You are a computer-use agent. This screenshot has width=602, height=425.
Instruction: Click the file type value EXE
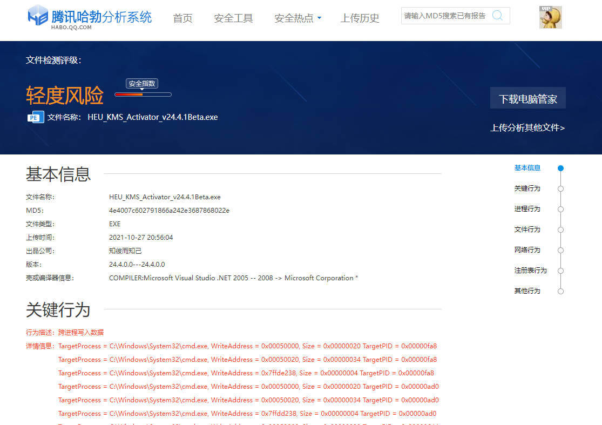coord(115,224)
